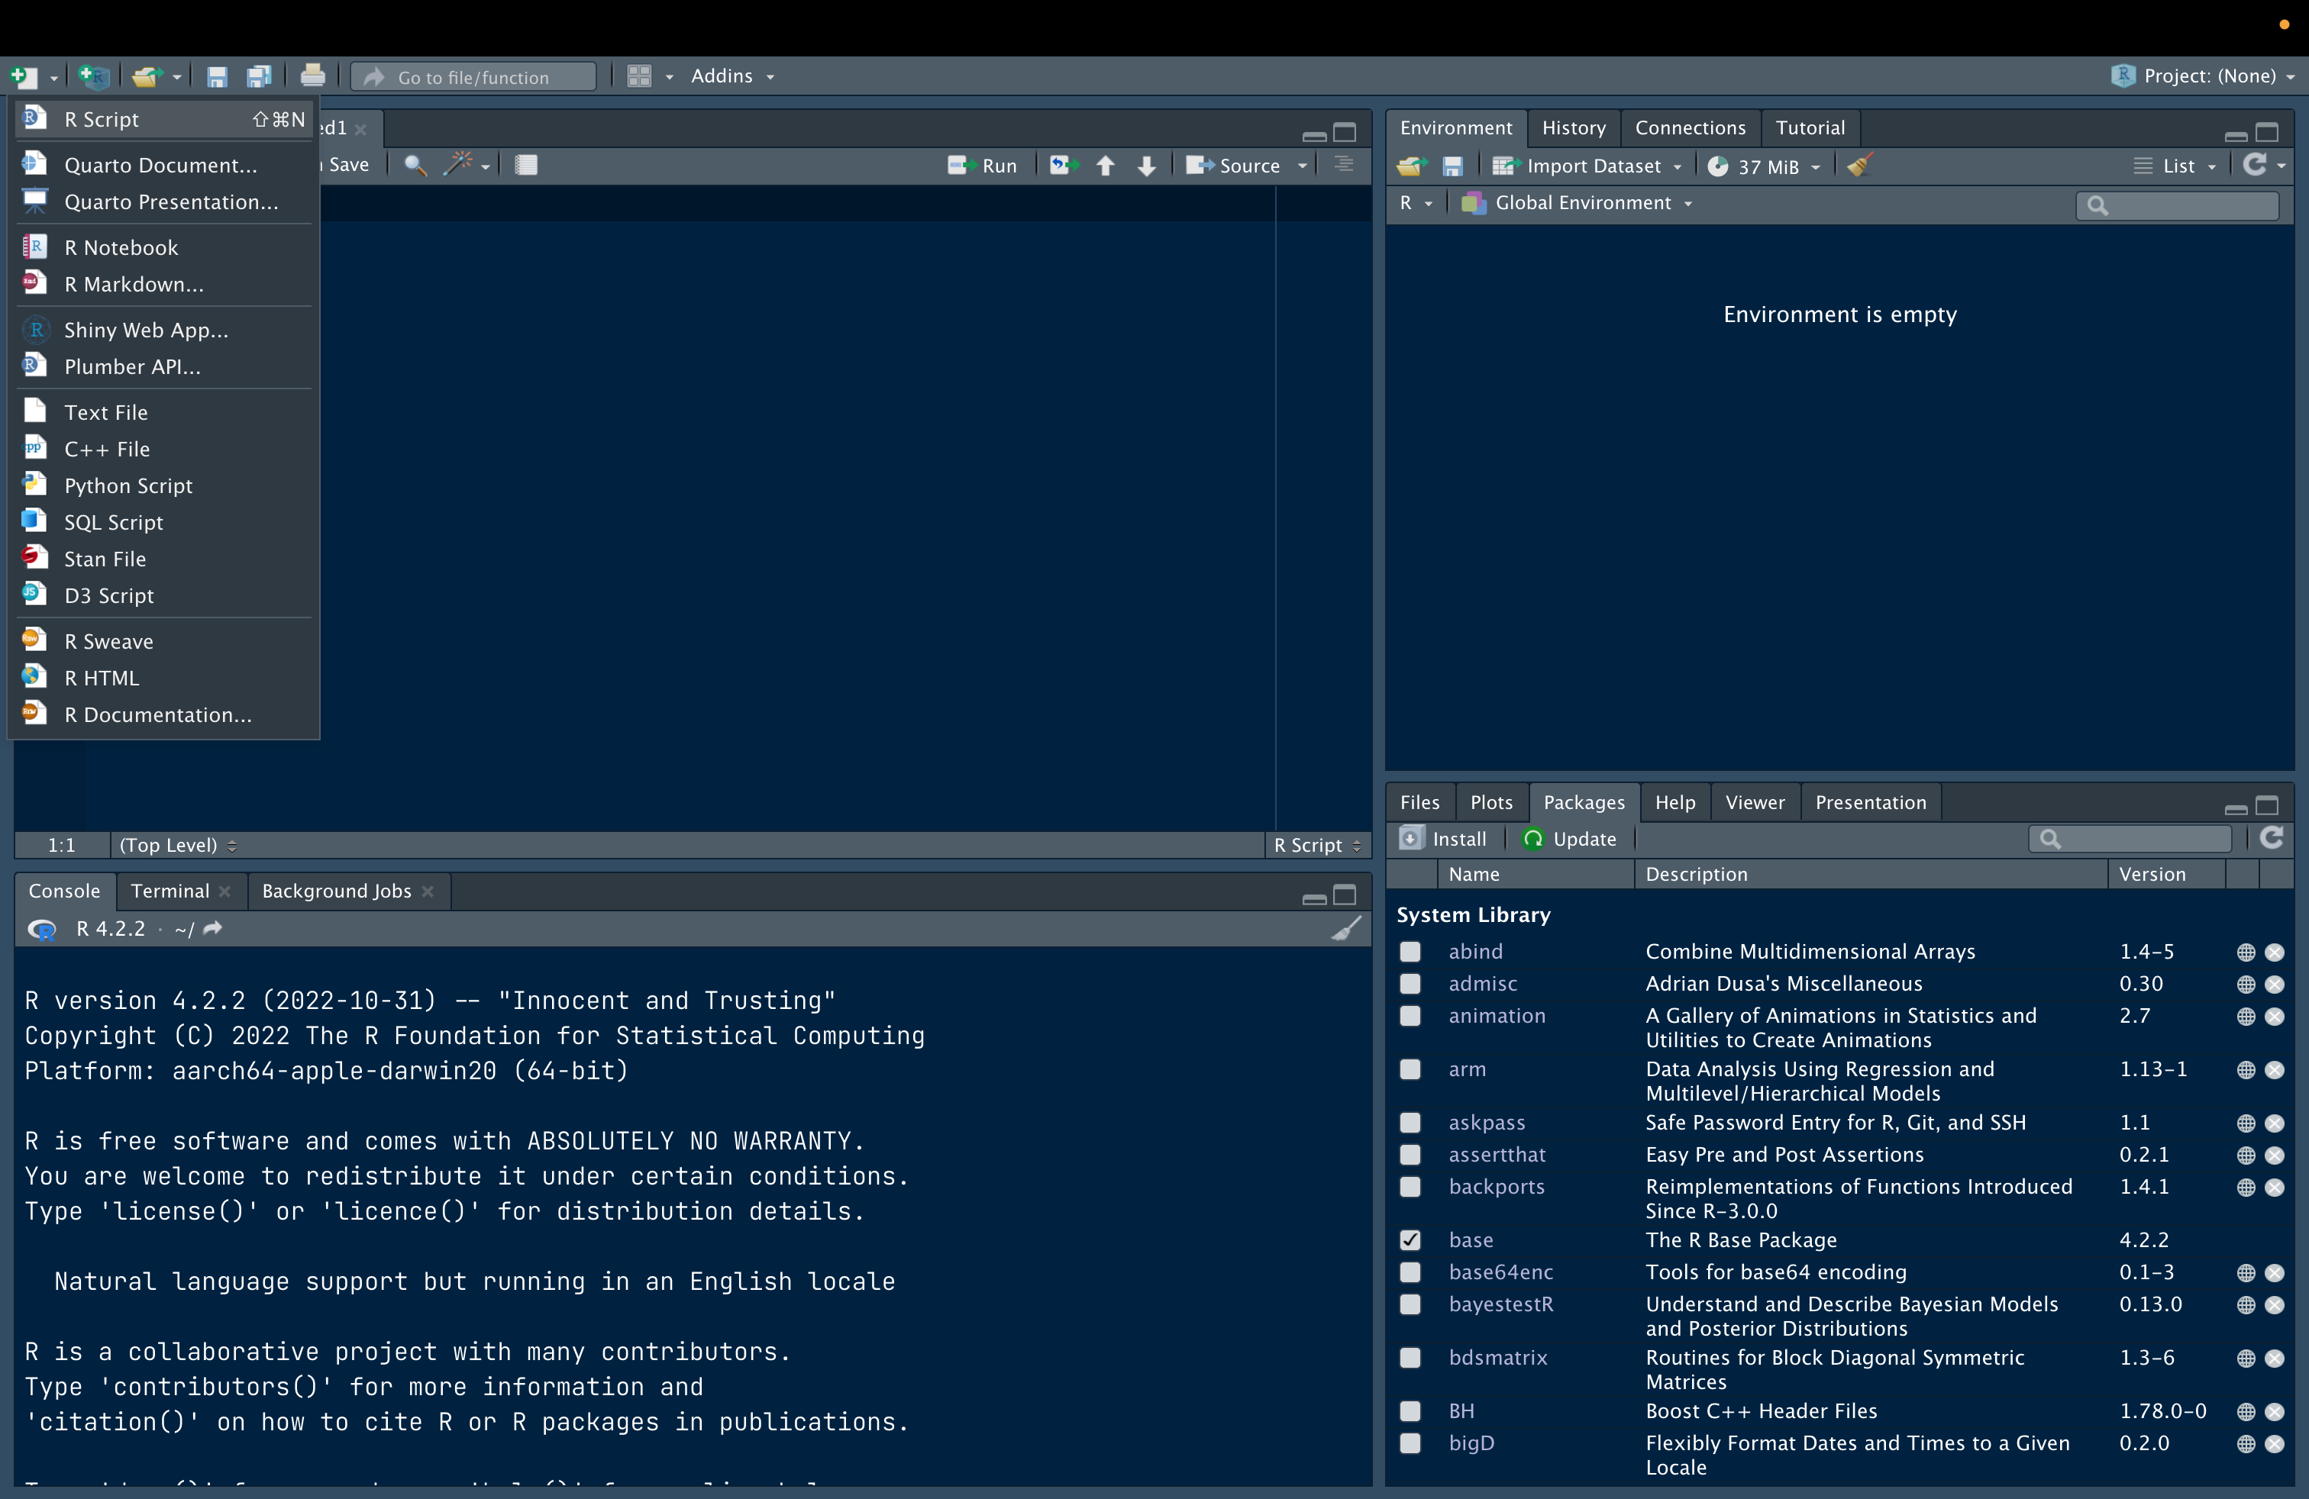Click the clear console broom icon
This screenshot has height=1499, width=2309.
[1345, 929]
